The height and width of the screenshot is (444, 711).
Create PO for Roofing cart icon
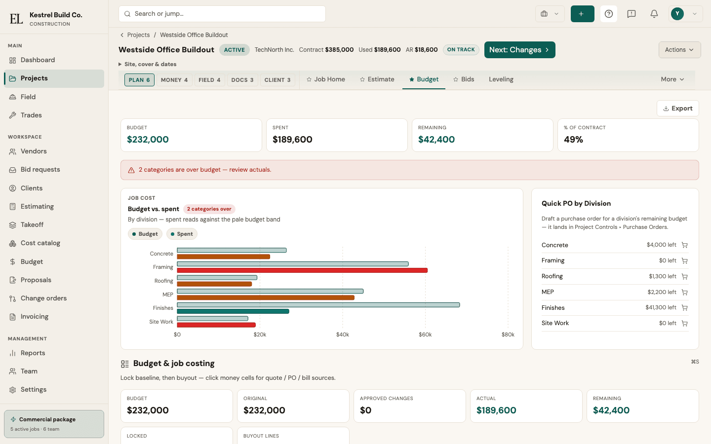(x=684, y=277)
